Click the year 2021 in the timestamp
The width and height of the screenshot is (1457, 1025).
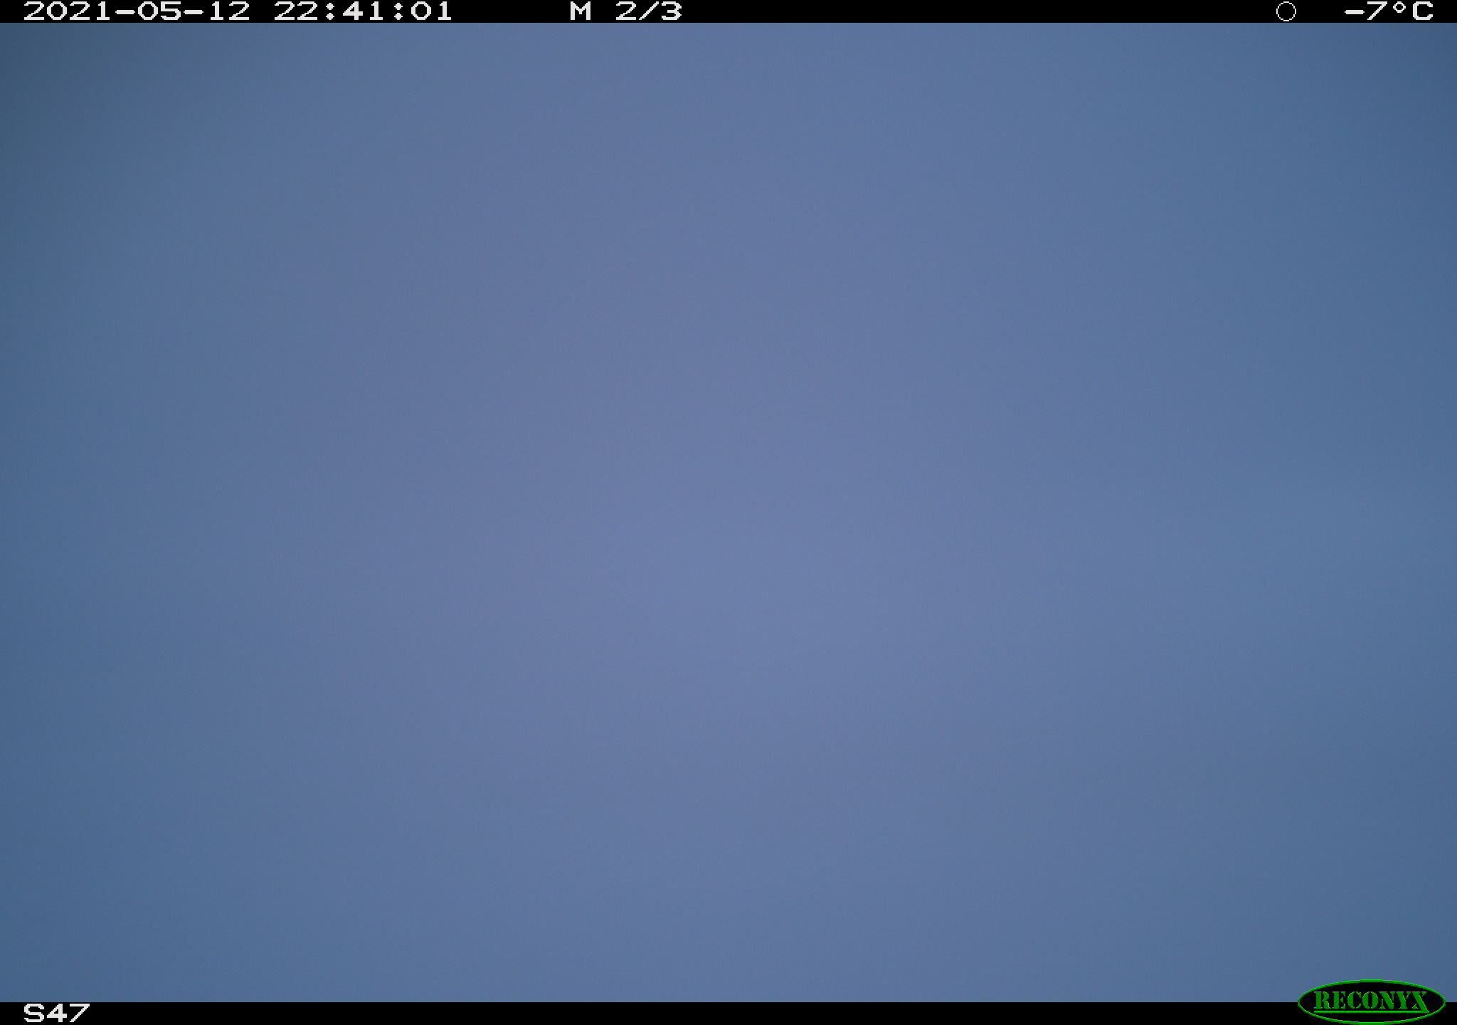(x=68, y=11)
